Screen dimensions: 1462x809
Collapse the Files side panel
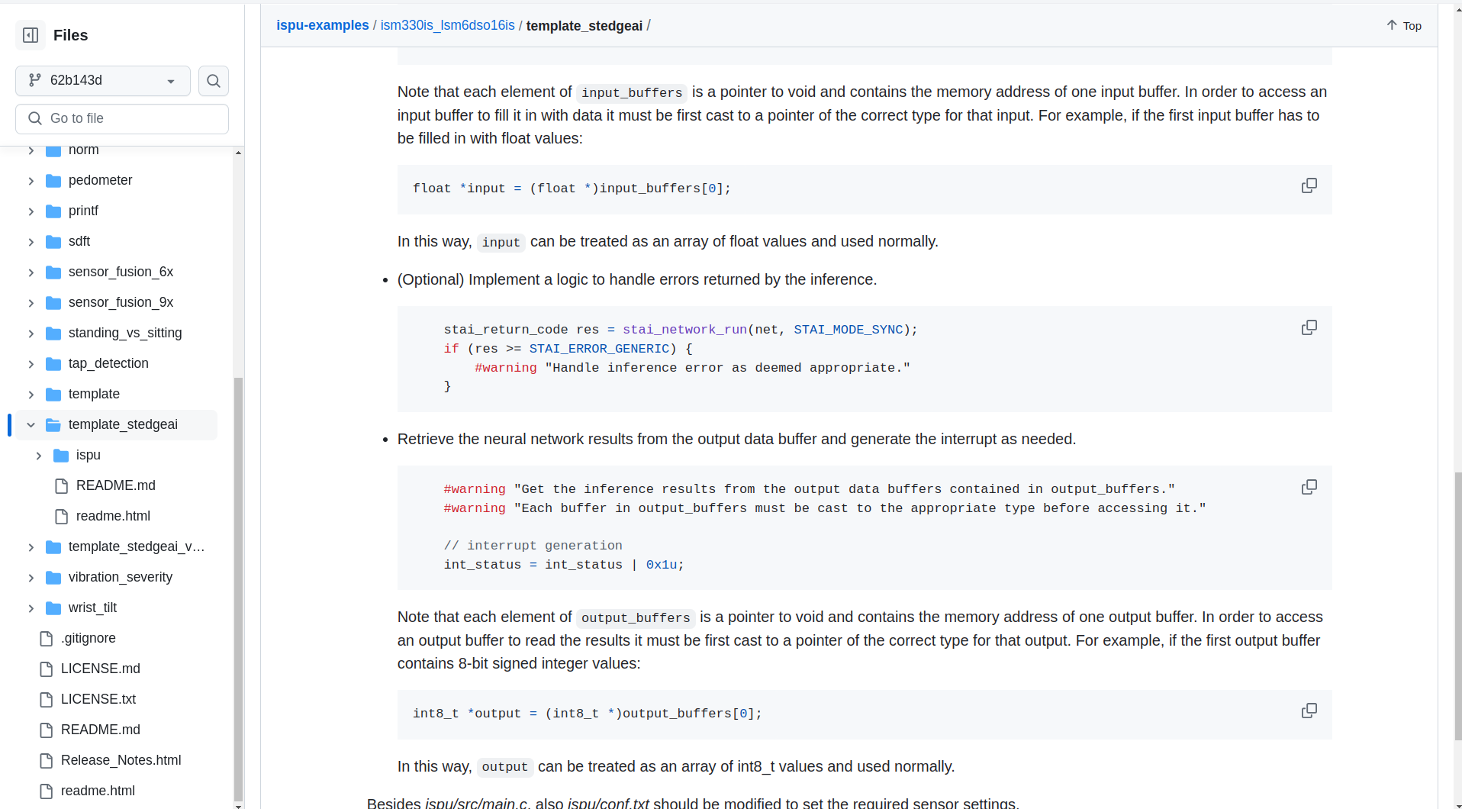pyautogui.click(x=30, y=35)
